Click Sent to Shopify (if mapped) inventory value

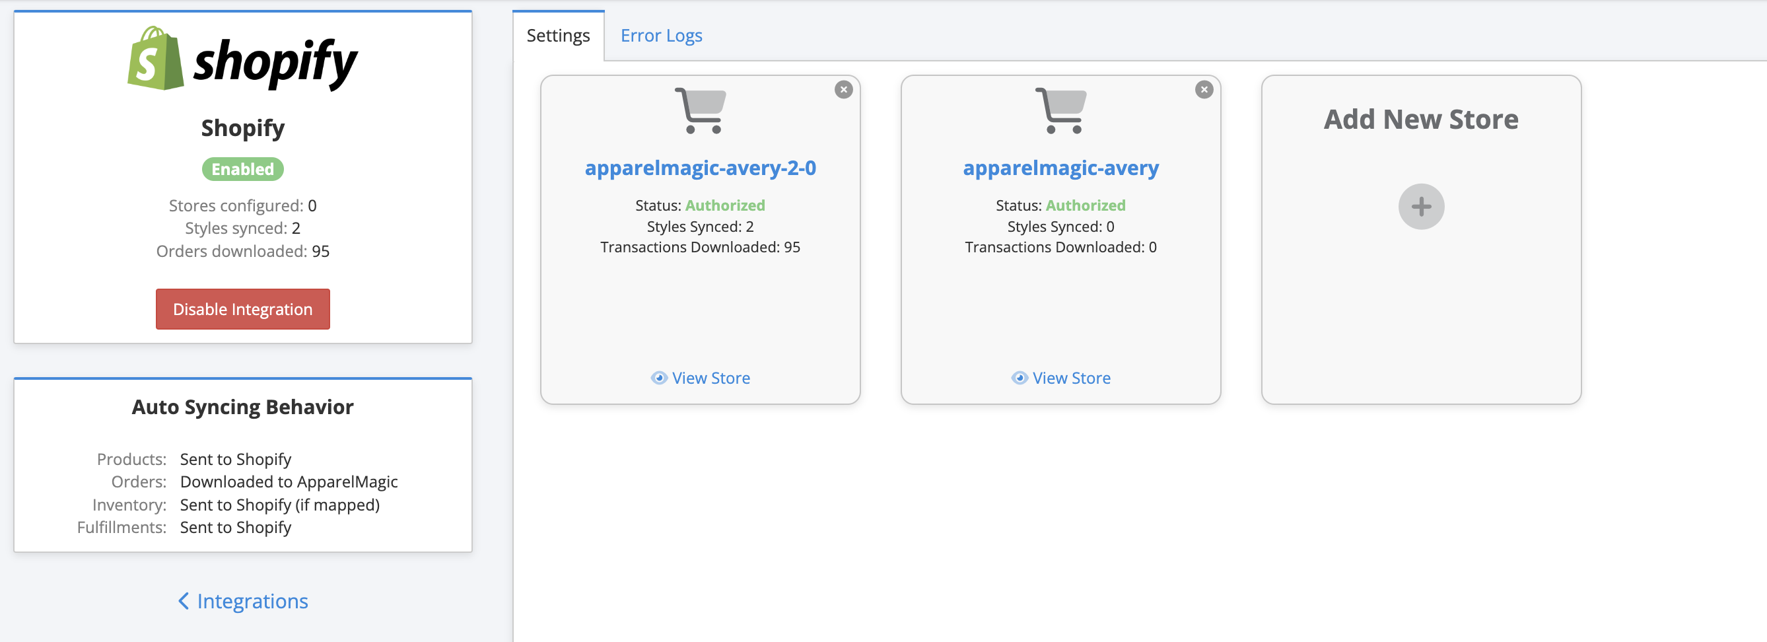pos(279,505)
